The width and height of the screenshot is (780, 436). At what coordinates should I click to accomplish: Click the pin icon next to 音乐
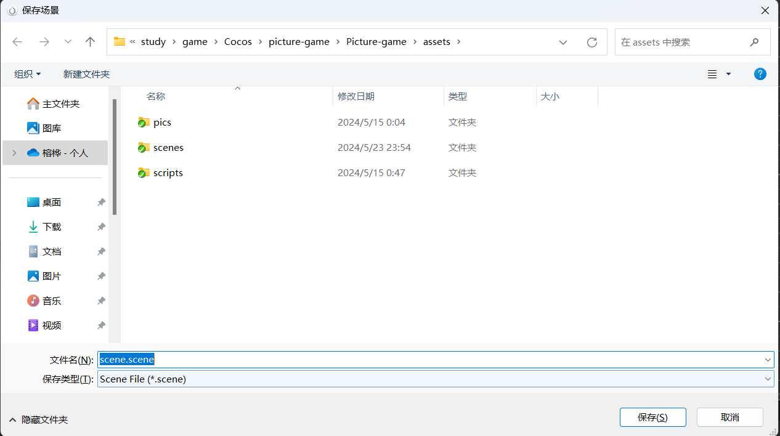101,301
